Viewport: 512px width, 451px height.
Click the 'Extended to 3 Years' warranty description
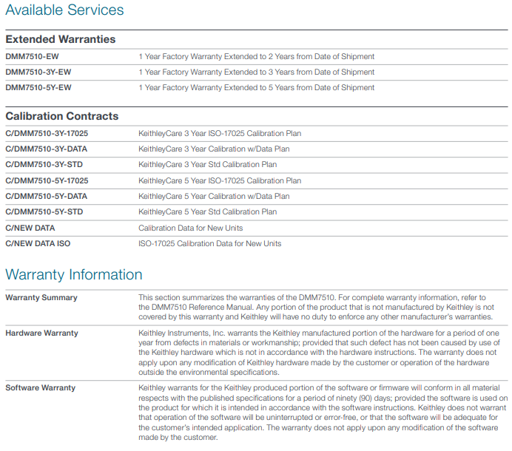coord(256,72)
